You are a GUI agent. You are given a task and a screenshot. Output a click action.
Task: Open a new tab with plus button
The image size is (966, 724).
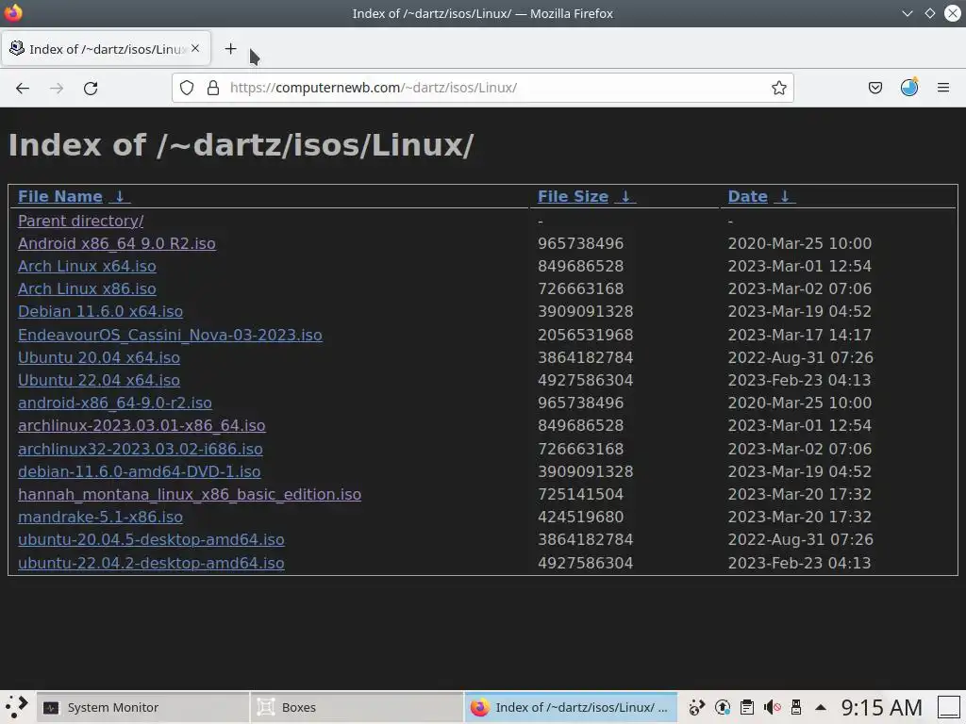[230, 49]
